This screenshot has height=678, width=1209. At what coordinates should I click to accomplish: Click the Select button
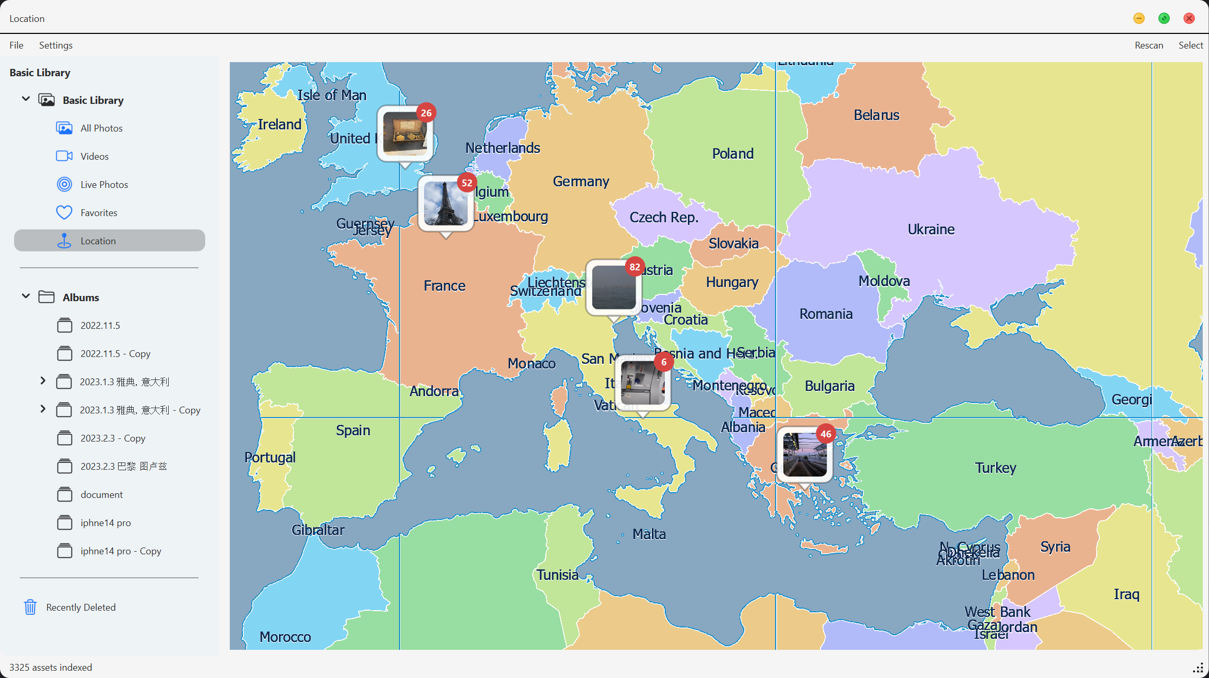click(1190, 45)
